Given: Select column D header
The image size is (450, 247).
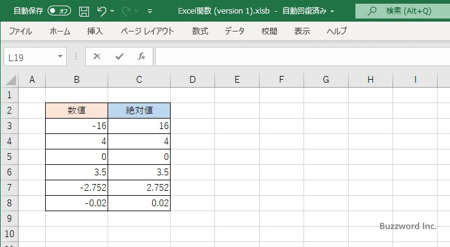Looking at the screenshot, I should pos(193,80).
